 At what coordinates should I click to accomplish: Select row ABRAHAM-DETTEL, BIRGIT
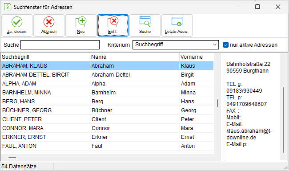107,75
